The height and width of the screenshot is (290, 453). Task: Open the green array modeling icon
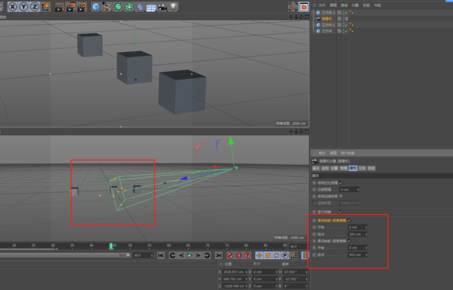pyautogui.click(x=129, y=7)
